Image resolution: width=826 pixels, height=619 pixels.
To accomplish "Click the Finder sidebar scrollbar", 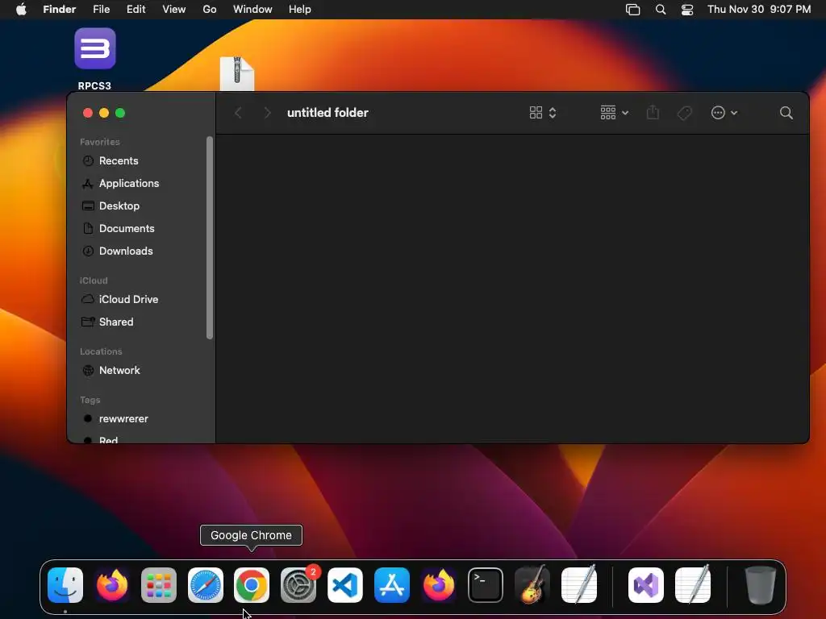I will [x=210, y=238].
